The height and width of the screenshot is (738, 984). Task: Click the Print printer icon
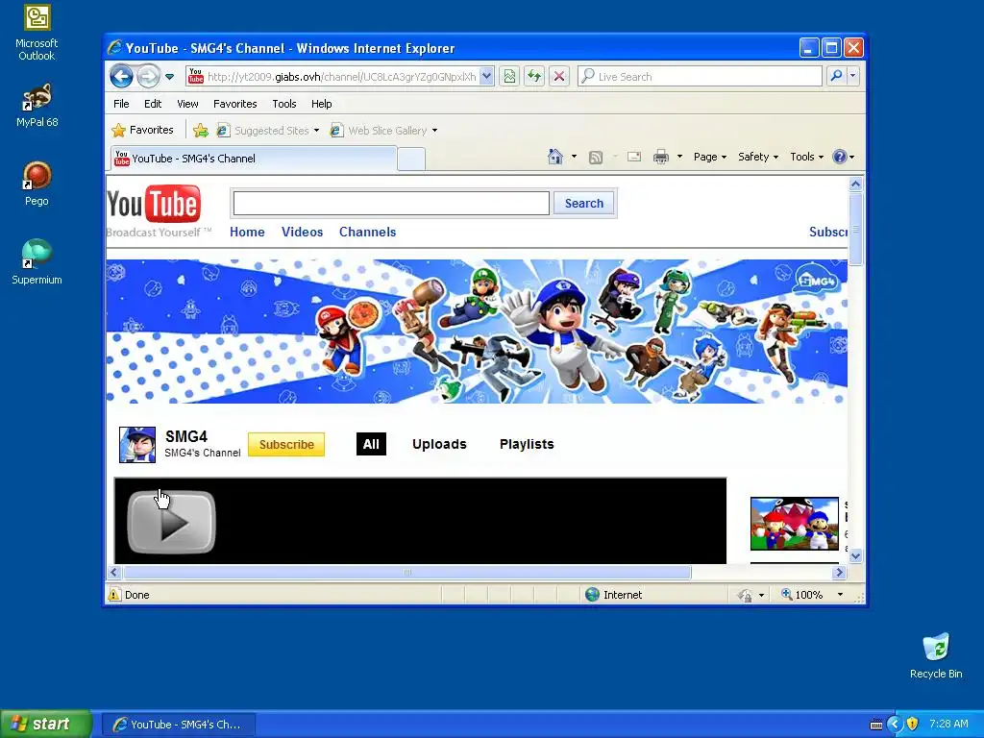(661, 157)
